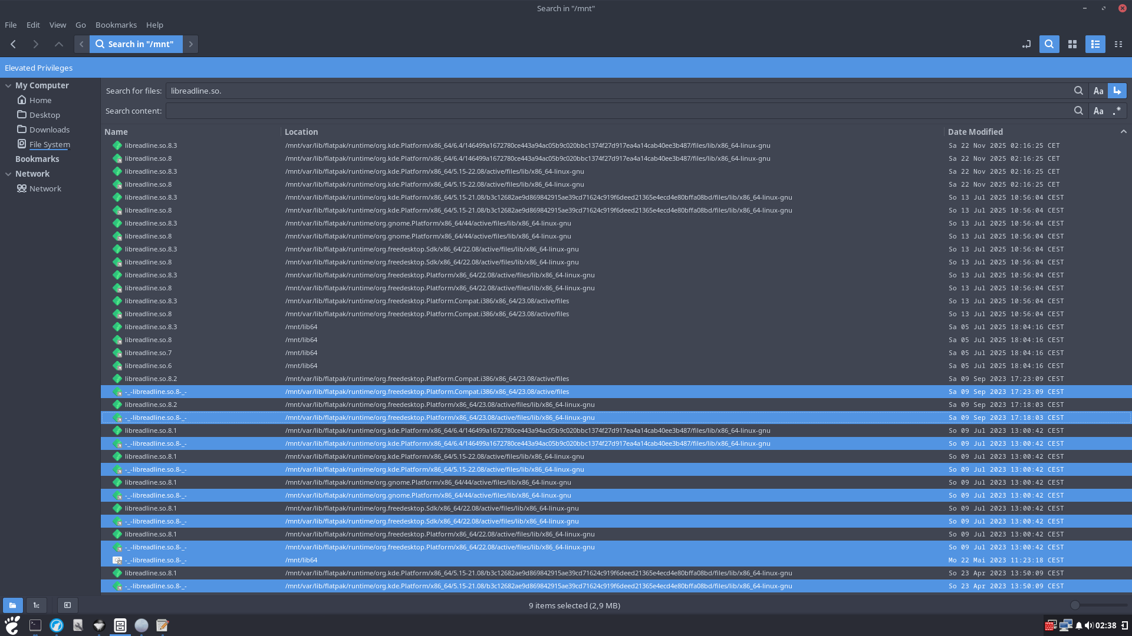Image resolution: width=1132 pixels, height=636 pixels.
Task: Toggle location entry button
Action: pyautogui.click(x=1026, y=44)
